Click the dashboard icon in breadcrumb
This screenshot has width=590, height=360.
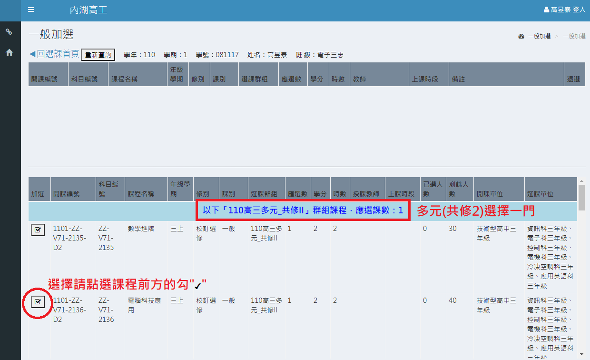coord(521,36)
